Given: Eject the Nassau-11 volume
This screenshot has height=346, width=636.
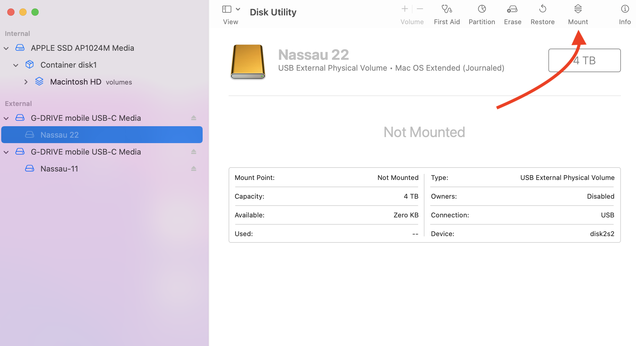Looking at the screenshot, I should [194, 169].
